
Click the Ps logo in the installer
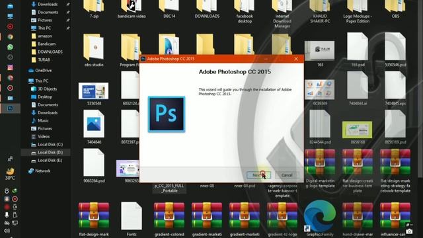point(167,114)
